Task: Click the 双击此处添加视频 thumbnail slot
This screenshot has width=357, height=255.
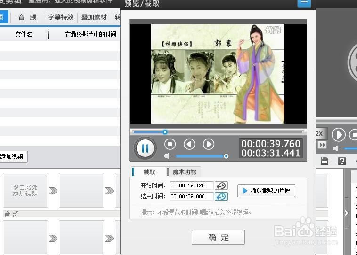Action: point(25,190)
